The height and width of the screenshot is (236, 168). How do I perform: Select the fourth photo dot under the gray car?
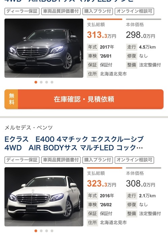coord(52,82)
